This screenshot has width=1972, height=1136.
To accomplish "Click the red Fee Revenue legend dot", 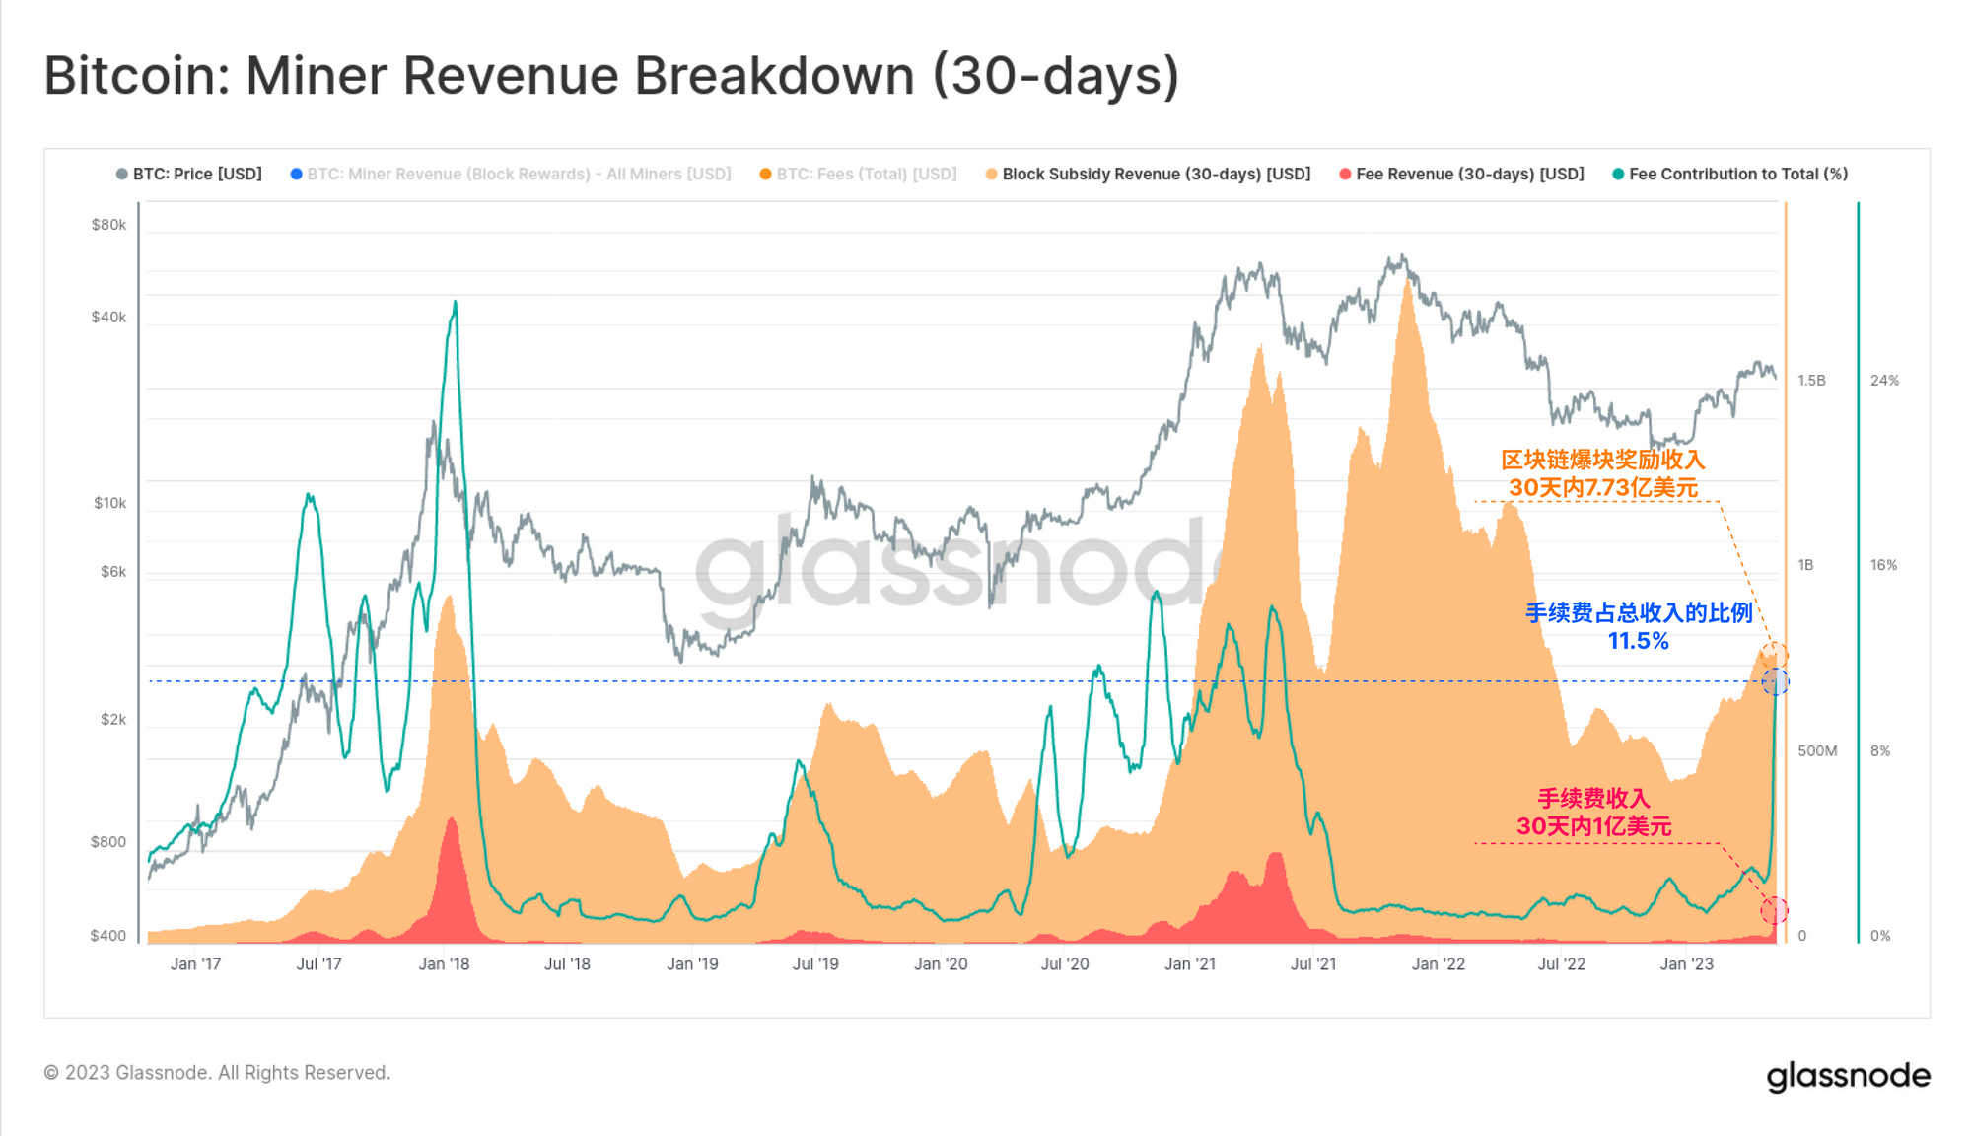I will click(1345, 174).
